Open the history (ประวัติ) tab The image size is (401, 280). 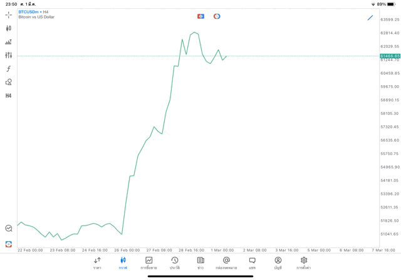coord(174,262)
